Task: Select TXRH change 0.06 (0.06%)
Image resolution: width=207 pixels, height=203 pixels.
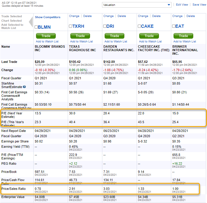Action: click(x=78, y=70)
